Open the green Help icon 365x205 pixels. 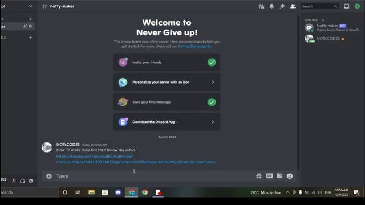pyautogui.click(x=357, y=6)
